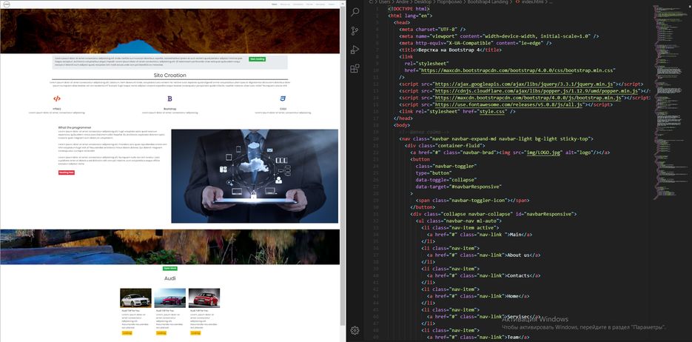Screen dimensions: 692x342
Task: Click the garden banner image above Open block
Action: point(170,247)
